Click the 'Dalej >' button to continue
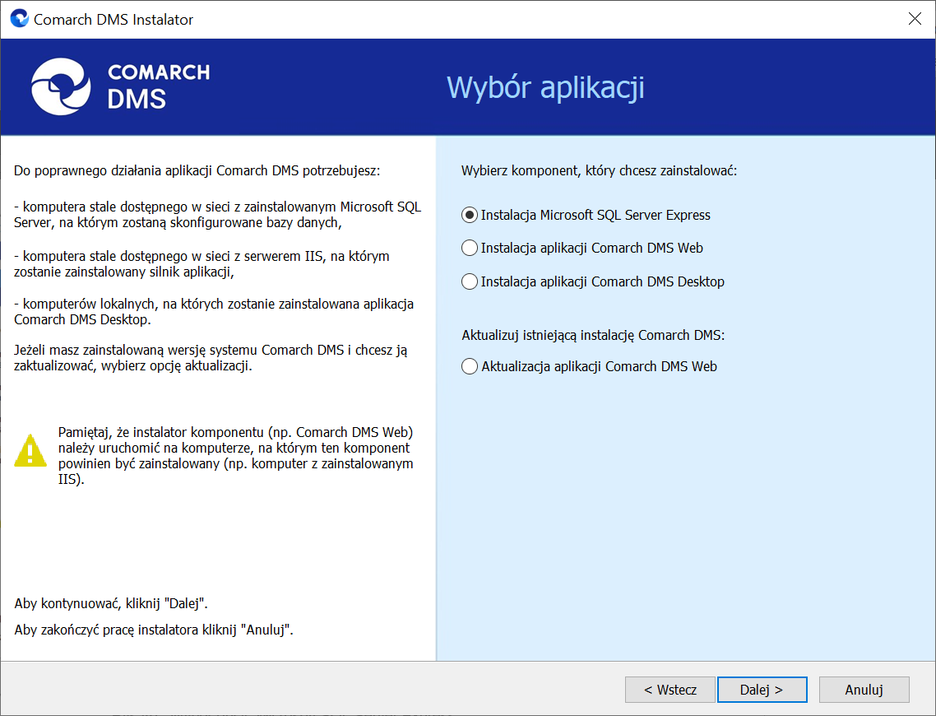This screenshot has height=716, width=936. coord(762,689)
